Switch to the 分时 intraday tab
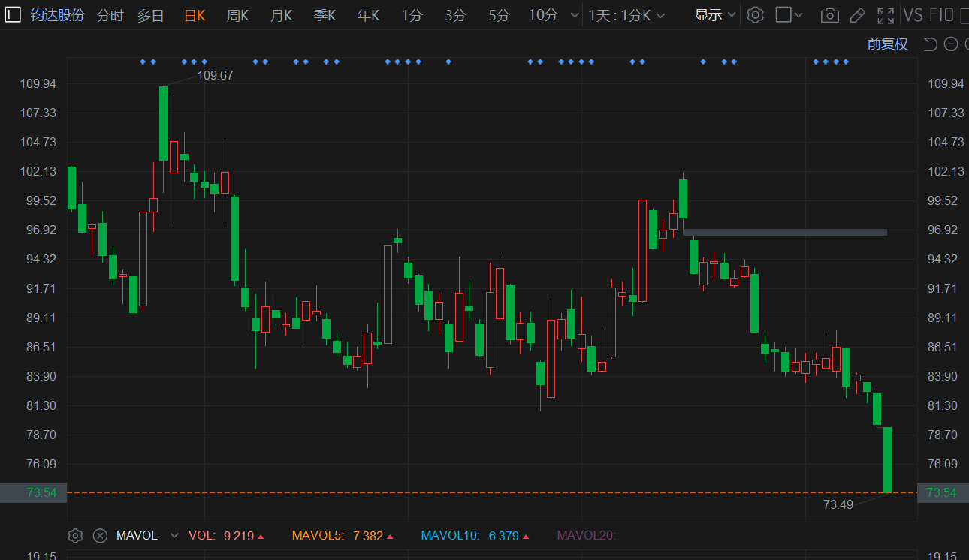 pyautogui.click(x=110, y=15)
